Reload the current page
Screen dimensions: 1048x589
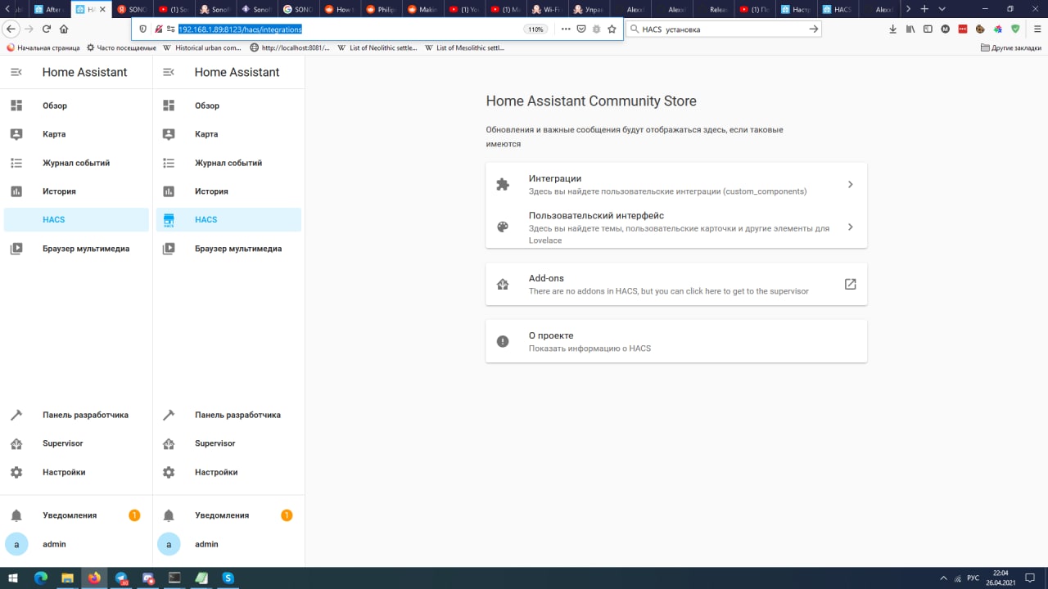pos(47,29)
